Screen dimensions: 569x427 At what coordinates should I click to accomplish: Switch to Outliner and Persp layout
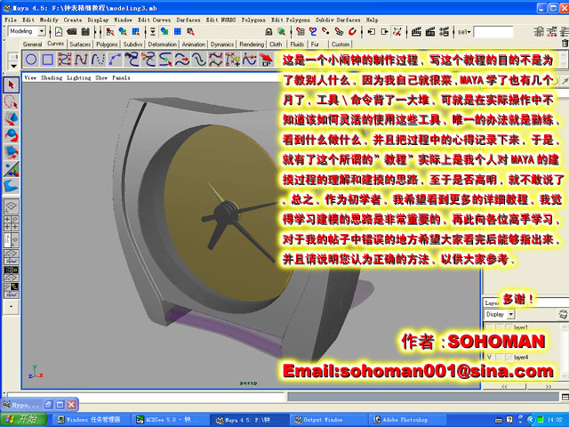tap(11, 239)
